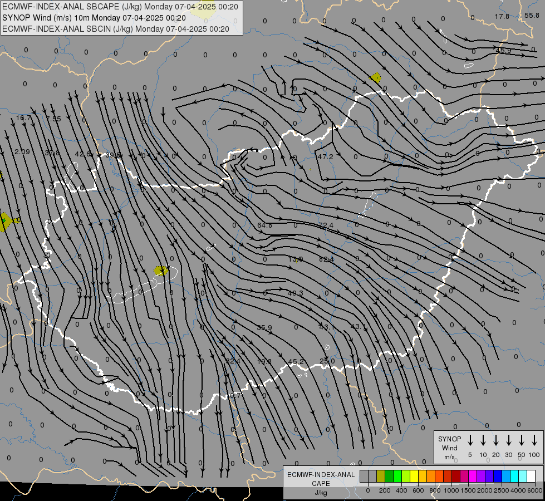Screen dimensions: 545x501
Task: Click the 25.0 value near southern border
Action: [x=327, y=361]
